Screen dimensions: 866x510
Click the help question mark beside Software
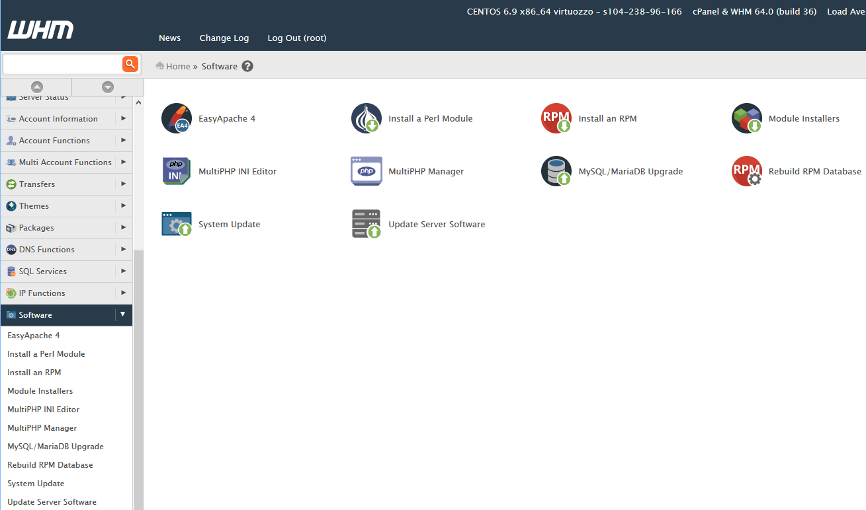click(247, 66)
